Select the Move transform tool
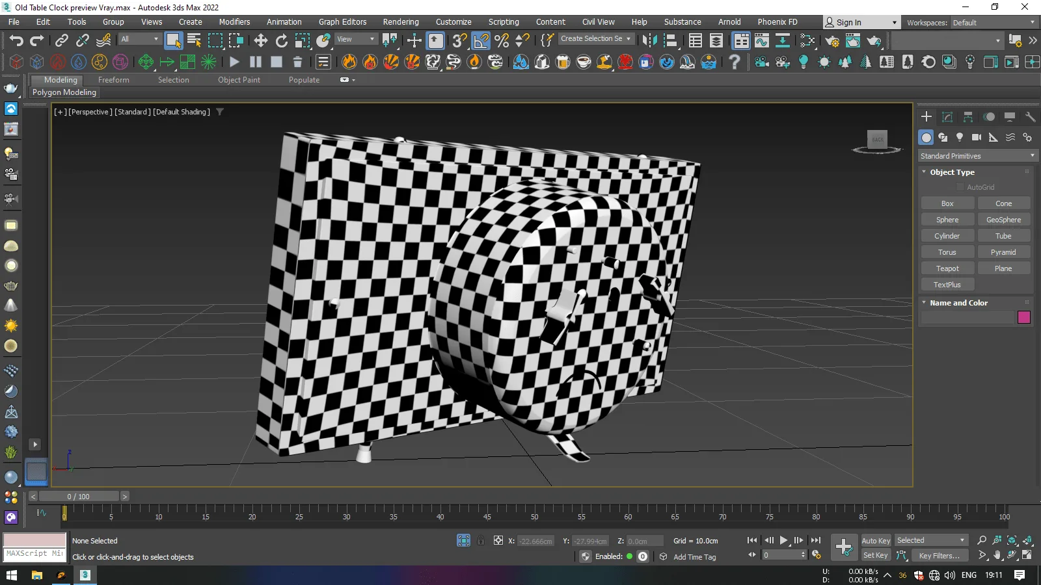 tap(261, 41)
